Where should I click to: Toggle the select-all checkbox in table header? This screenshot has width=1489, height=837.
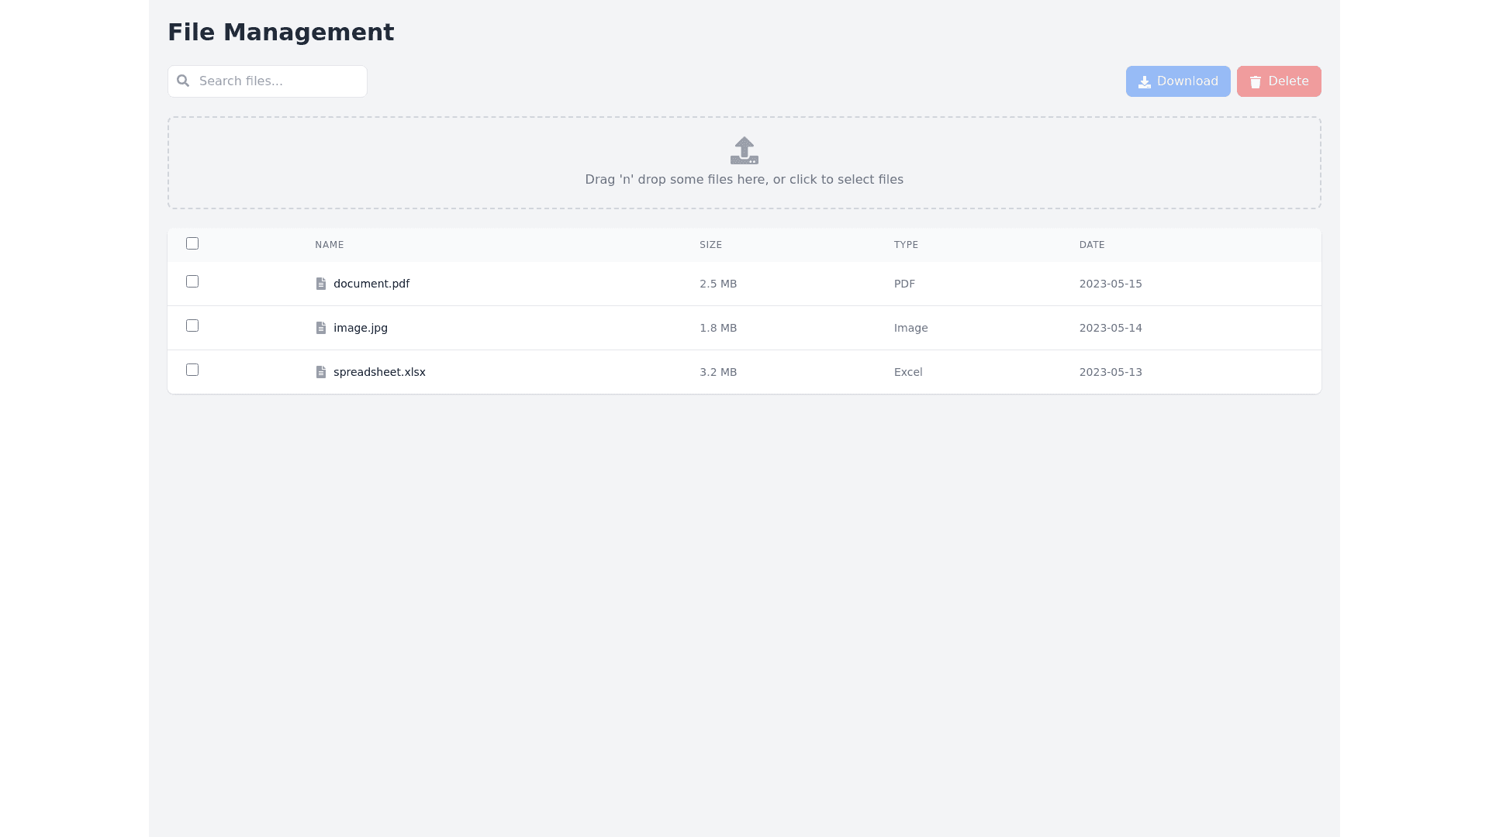point(192,243)
